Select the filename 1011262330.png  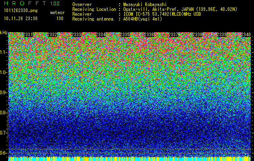pos(21,10)
